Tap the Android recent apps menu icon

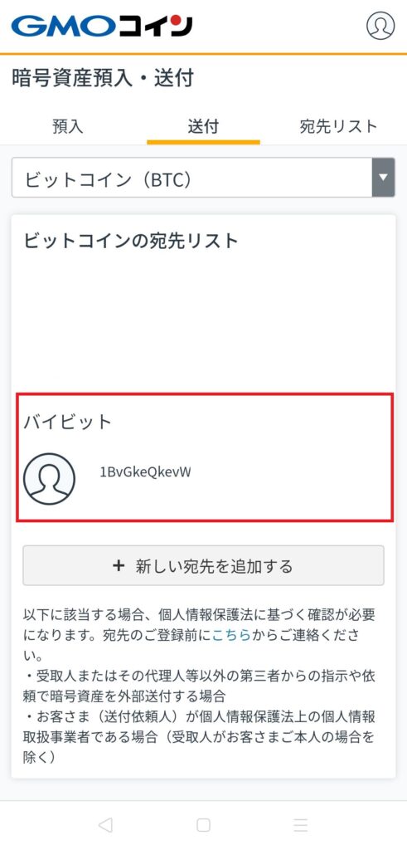(x=300, y=825)
